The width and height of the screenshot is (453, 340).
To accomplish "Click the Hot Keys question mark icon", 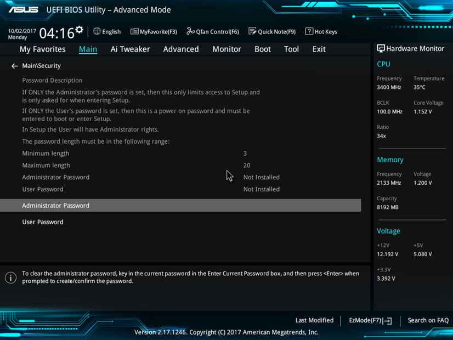I will 309,31.
